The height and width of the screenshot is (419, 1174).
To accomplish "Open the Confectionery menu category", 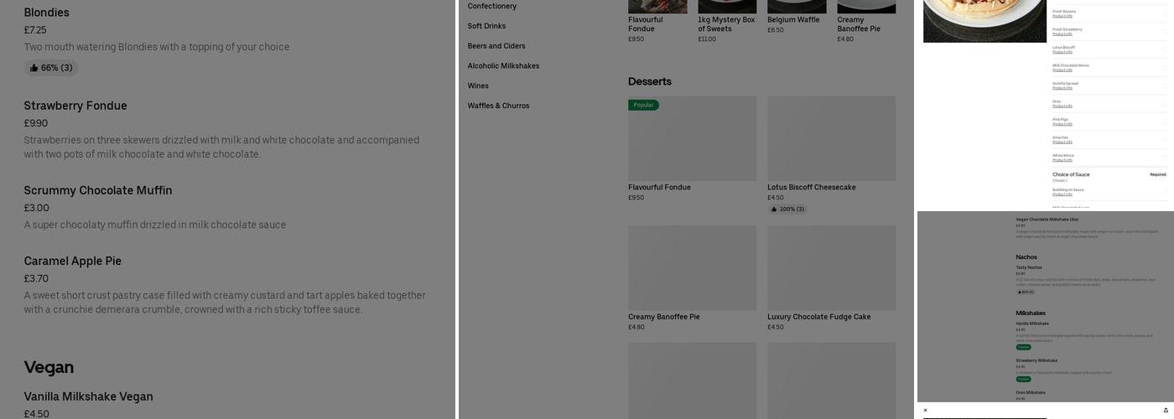I will pos(492,7).
